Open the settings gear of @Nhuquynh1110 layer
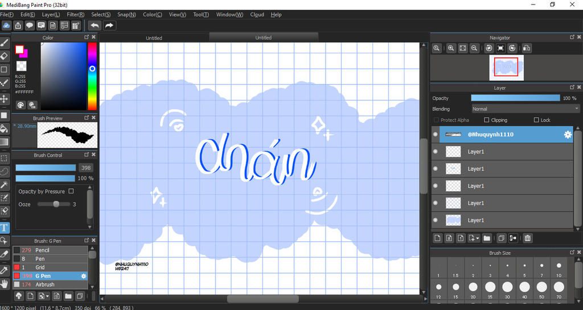583x310 pixels. point(568,134)
